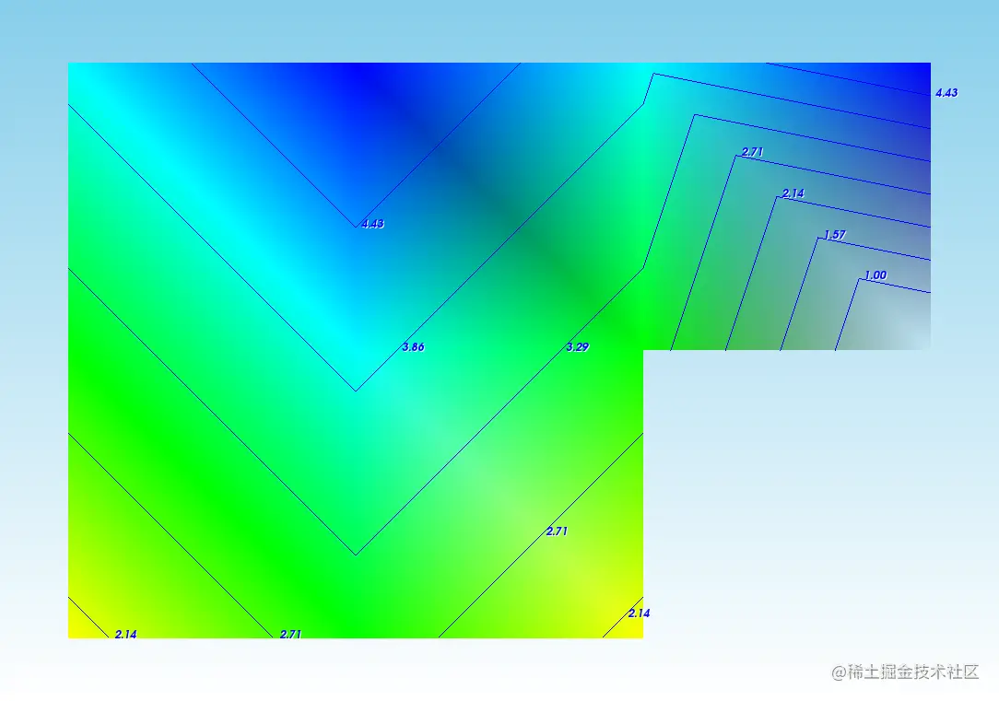Screen dimensions: 999x701
Task: Select the 2.71 label directly above the 2.14 nested contour label
Action: coord(752,152)
